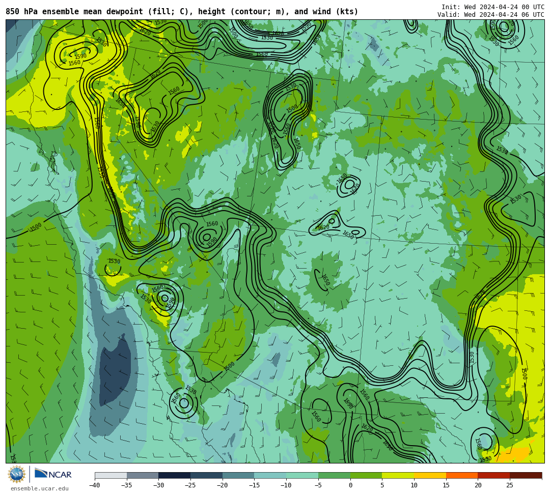Pick the slate gray -35 to -30 colorbar swatch
550x495 pixels.
pos(143,475)
